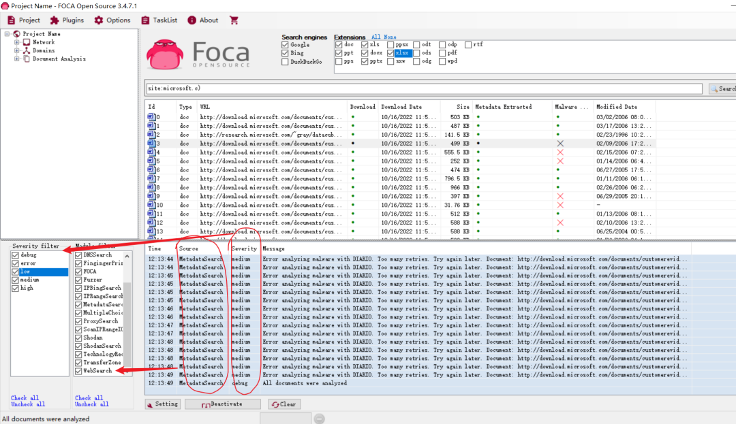This screenshot has height=424, width=736.
Task: Click the status bar progress bar
Action: tap(286, 419)
